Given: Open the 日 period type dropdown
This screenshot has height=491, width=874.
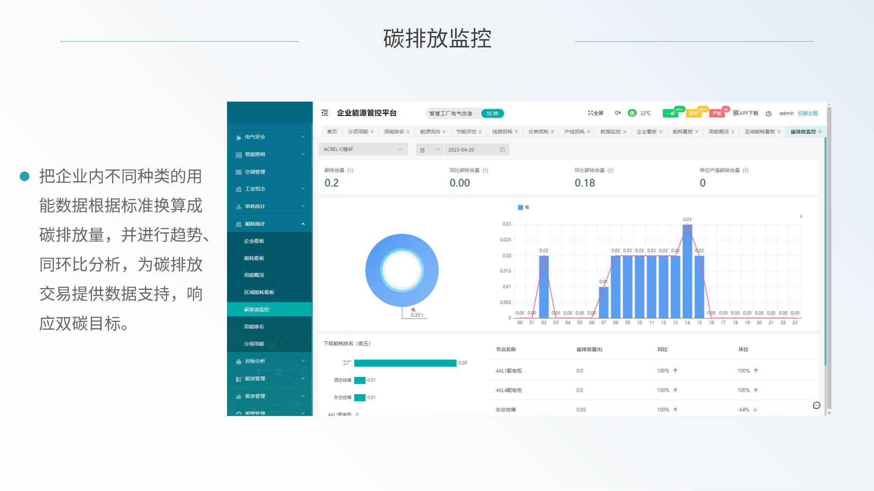Looking at the screenshot, I should (x=429, y=150).
